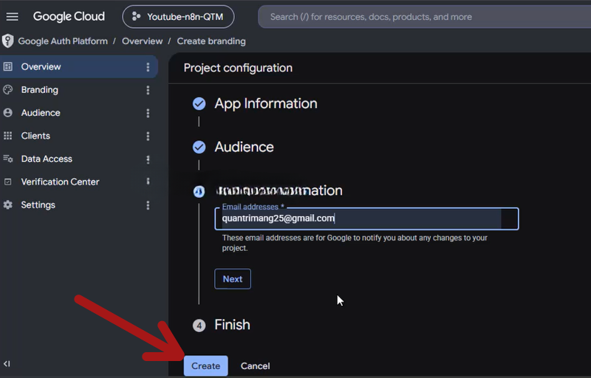Open more options for Clients
The height and width of the screenshot is (378, 591).
[148, 136]
